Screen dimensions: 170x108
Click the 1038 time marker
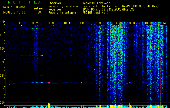click(132, 23)
